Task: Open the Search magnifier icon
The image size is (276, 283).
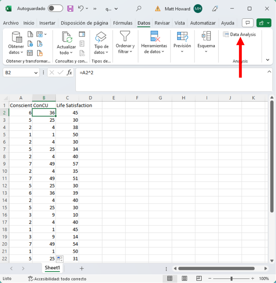Action: (139, 8)
